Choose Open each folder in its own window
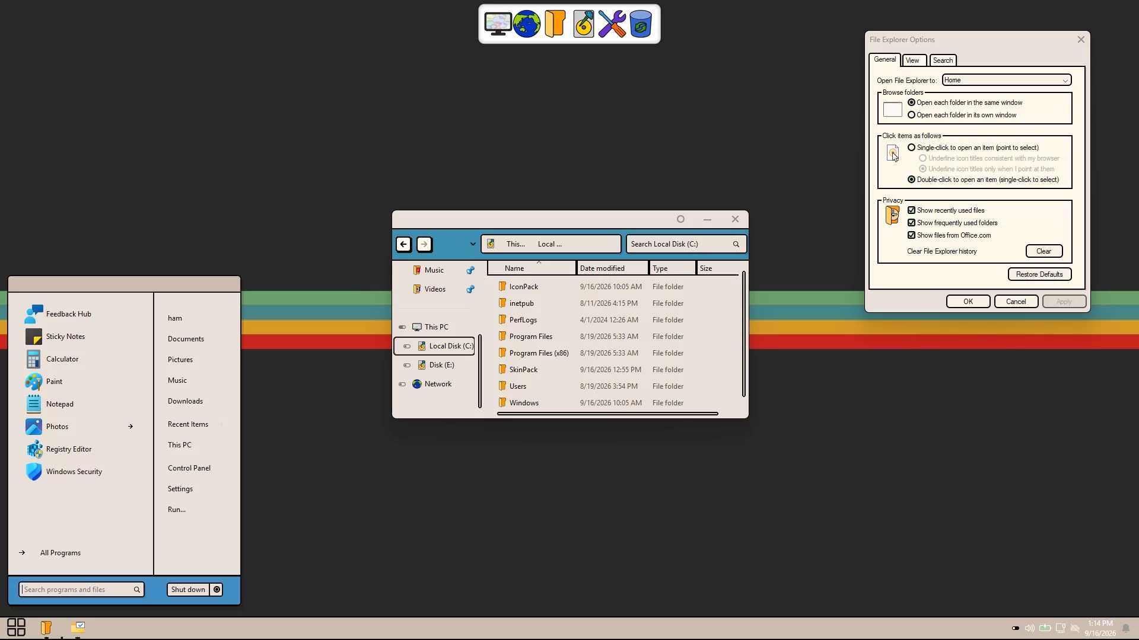Image resolution: width=1139 pixels, height=640 pixels. pyautogui.click(x=911, y=115)
